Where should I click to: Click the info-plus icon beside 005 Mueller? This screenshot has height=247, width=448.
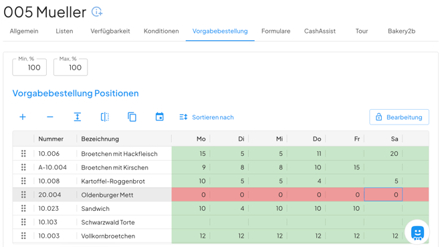(97, 12)
